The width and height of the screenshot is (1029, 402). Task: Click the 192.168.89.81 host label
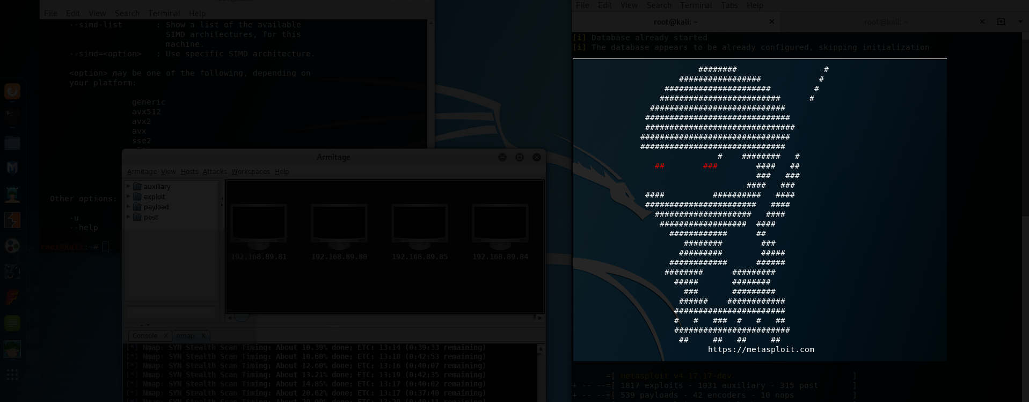pyautogui.click(x=259, y=257)
